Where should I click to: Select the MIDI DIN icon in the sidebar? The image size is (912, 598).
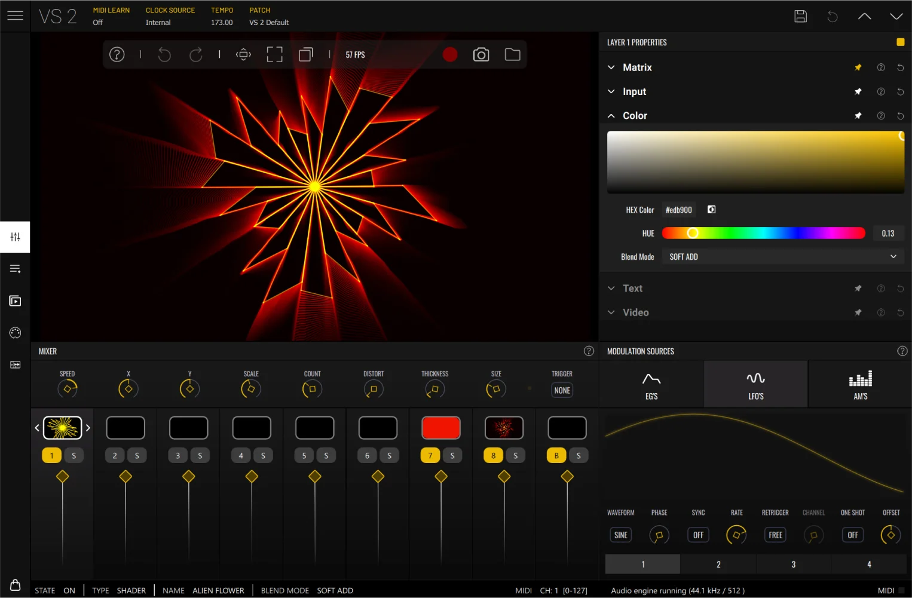point(14,332)
